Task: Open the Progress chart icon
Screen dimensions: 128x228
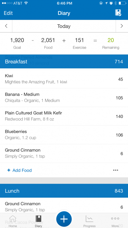Action: [89, 219]
